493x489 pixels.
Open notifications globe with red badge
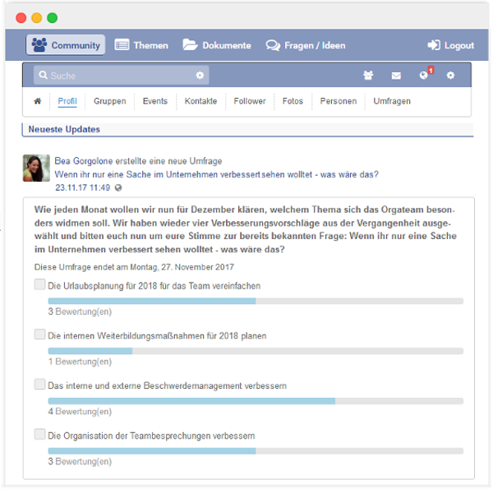[x=424, y=76]
